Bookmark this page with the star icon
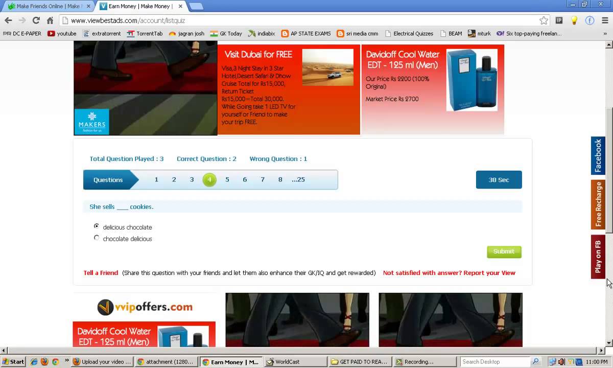Screen dimensions: 613x368 click(x=544, y=20)
